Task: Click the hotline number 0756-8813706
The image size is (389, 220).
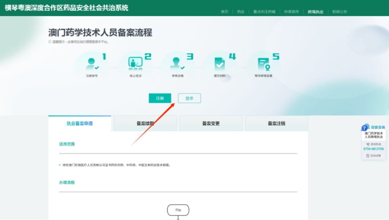Action: pyautogui.click(x=373, y=148)
